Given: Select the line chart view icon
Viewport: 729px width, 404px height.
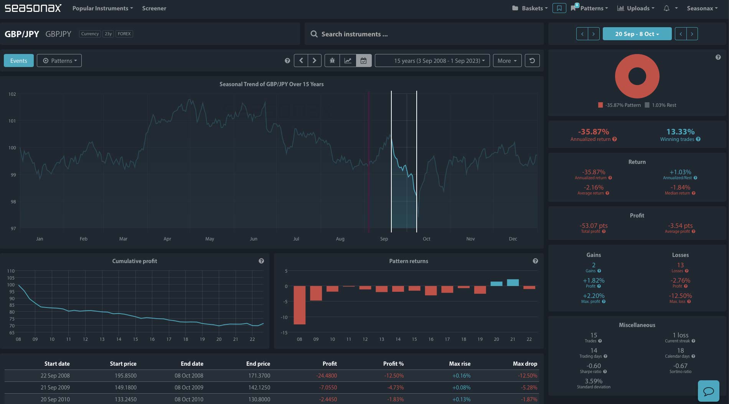Looking at the screenshot, I should coord(348,61).
